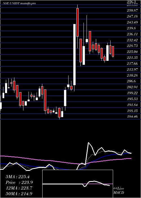
Task: Select the 228.73 price axis label
Action: click(132, 46)
